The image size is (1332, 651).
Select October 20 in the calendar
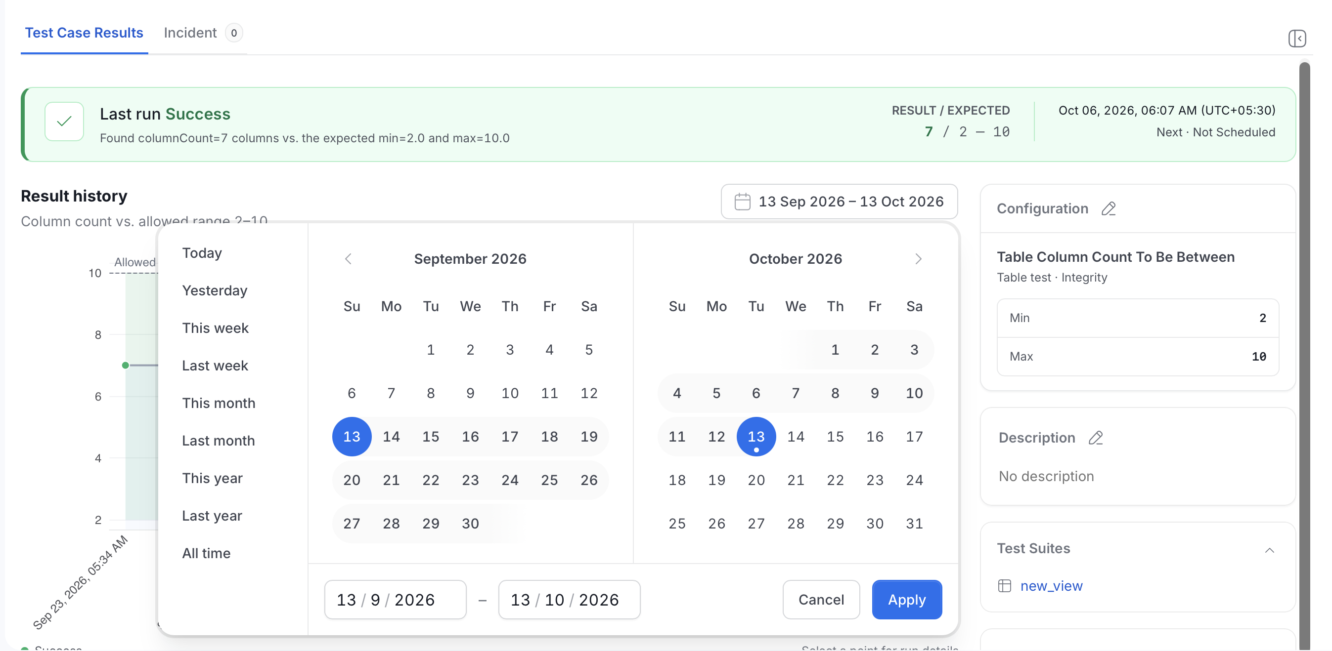756,480
